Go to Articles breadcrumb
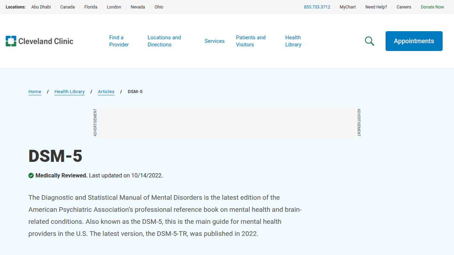The height and width of the screenshot is (255, 454). coord(106,92)
